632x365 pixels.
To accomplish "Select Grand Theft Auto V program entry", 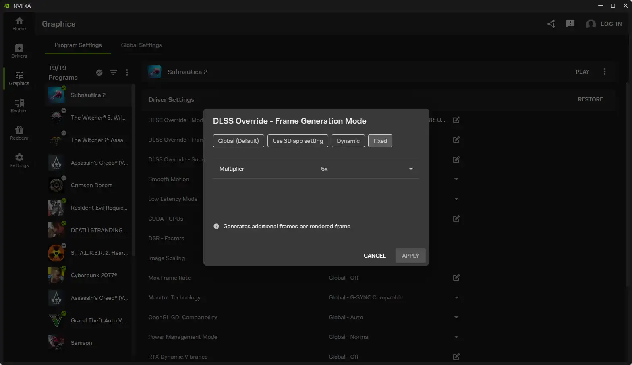I will pyautogui.click(x=88, y=320).
